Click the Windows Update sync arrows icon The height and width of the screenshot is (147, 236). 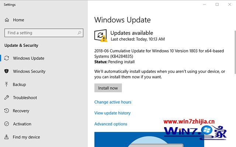pyautogui.click(x=7, y=58)
